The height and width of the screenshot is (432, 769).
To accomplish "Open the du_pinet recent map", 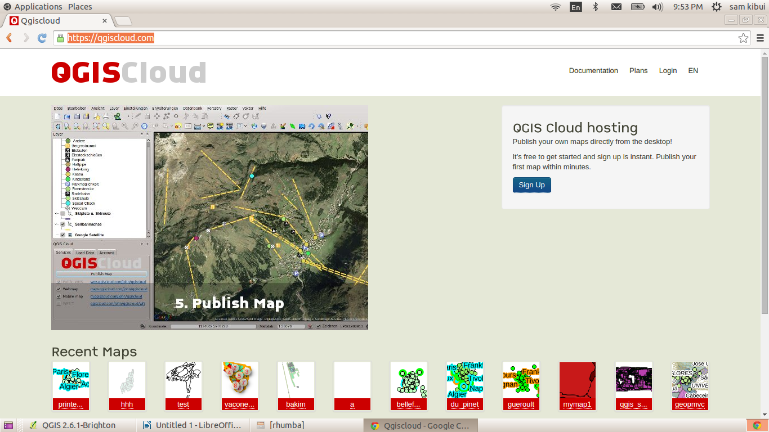I will coord(465,386).
